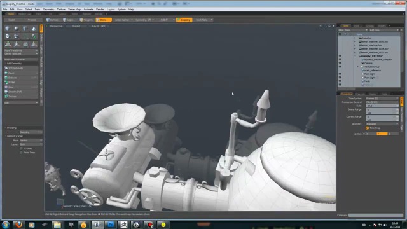The width and height of the screenshot is (407, 229).
Task: Set Up Axis to Y
Action: 382,134
